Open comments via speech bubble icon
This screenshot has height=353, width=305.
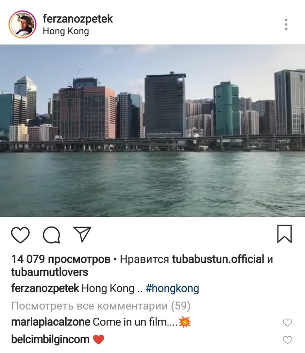click(52, 235)
